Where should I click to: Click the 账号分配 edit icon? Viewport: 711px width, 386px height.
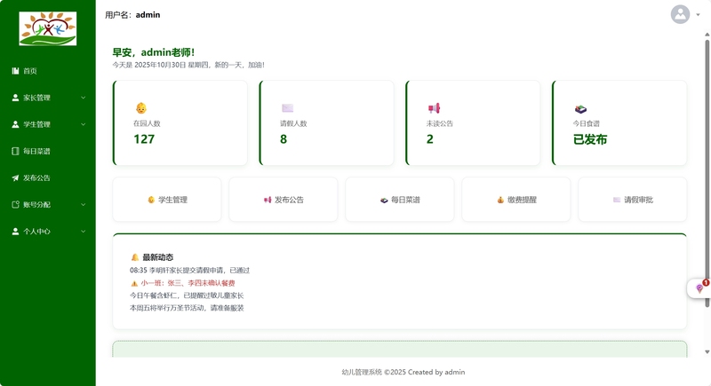[x=15, y=205]
